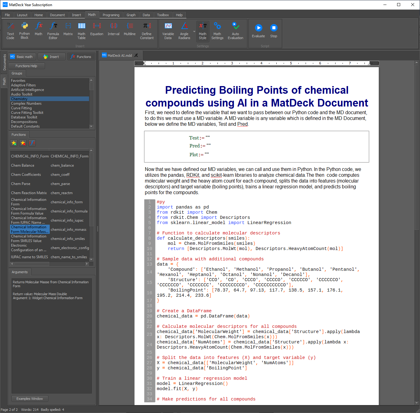Click the Insert panel button
Viewport: 420px width, 413px height.
click(x=52, y=57)
